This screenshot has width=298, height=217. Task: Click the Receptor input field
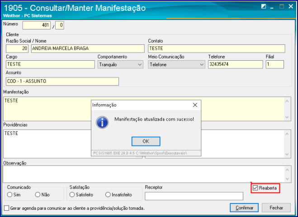tap(194, 196)
